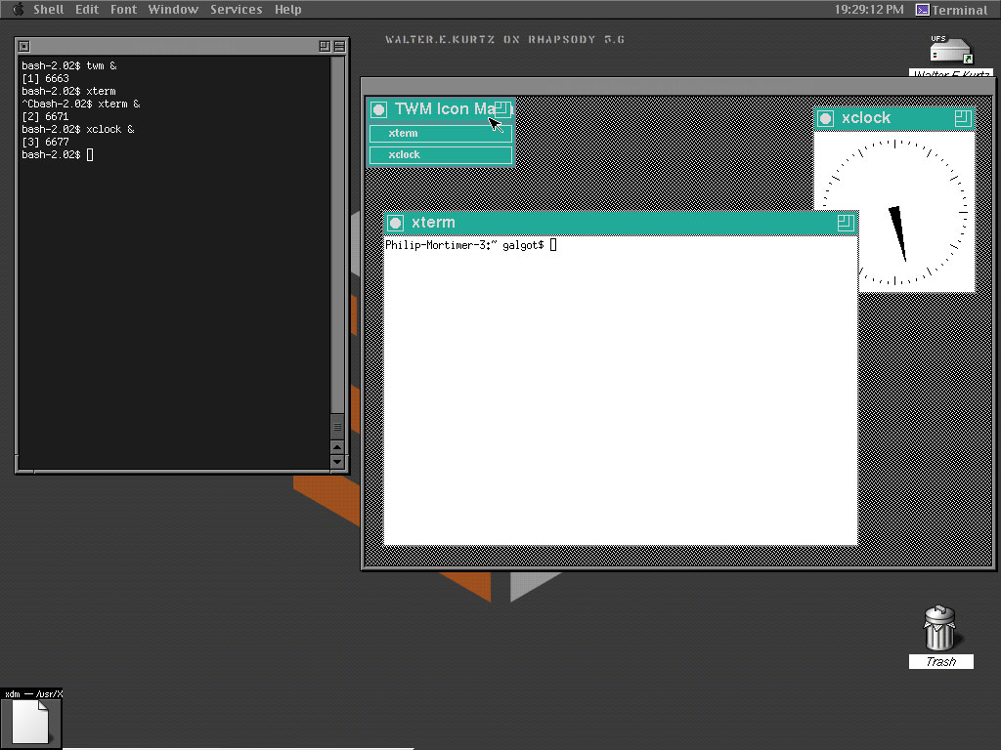Click inside the xterm text area
This screenshot has width=1001, height=750.
[x=620, y=391]
